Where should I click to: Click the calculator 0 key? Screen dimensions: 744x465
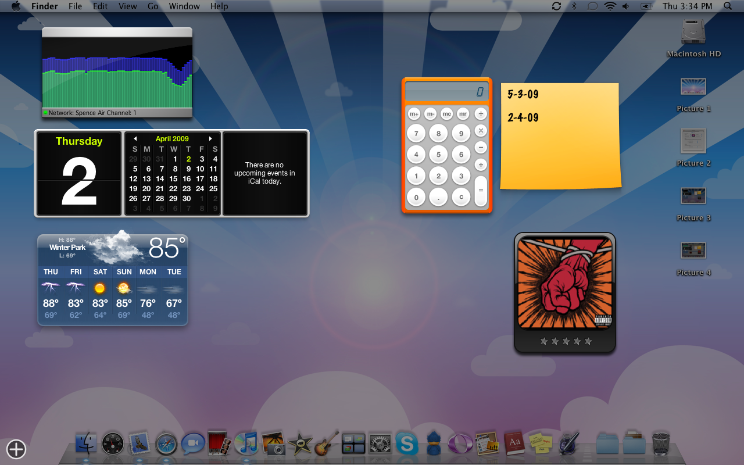pos(416,197)
